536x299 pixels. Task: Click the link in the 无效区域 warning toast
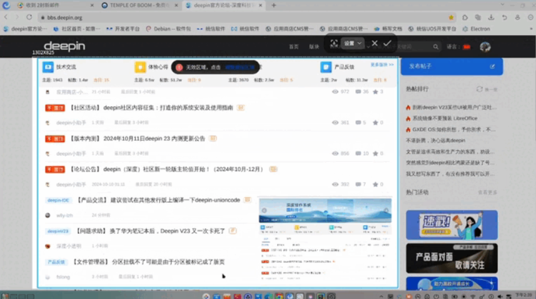[240, 68]
